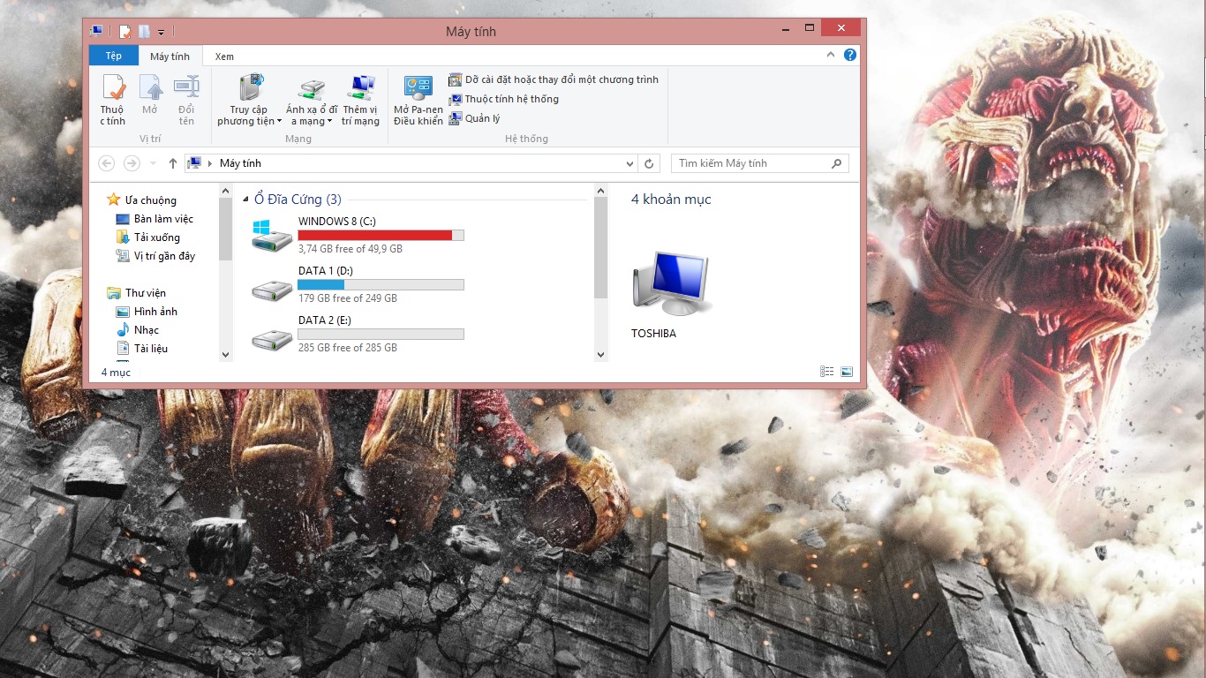Click Dỡ cài đặt hoặc thay đổi một chương trình

(554, 79)
